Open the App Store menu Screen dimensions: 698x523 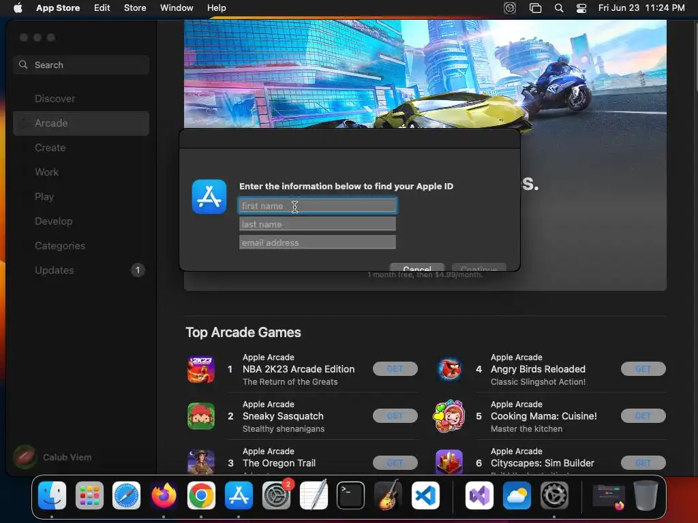coord(58,7)
